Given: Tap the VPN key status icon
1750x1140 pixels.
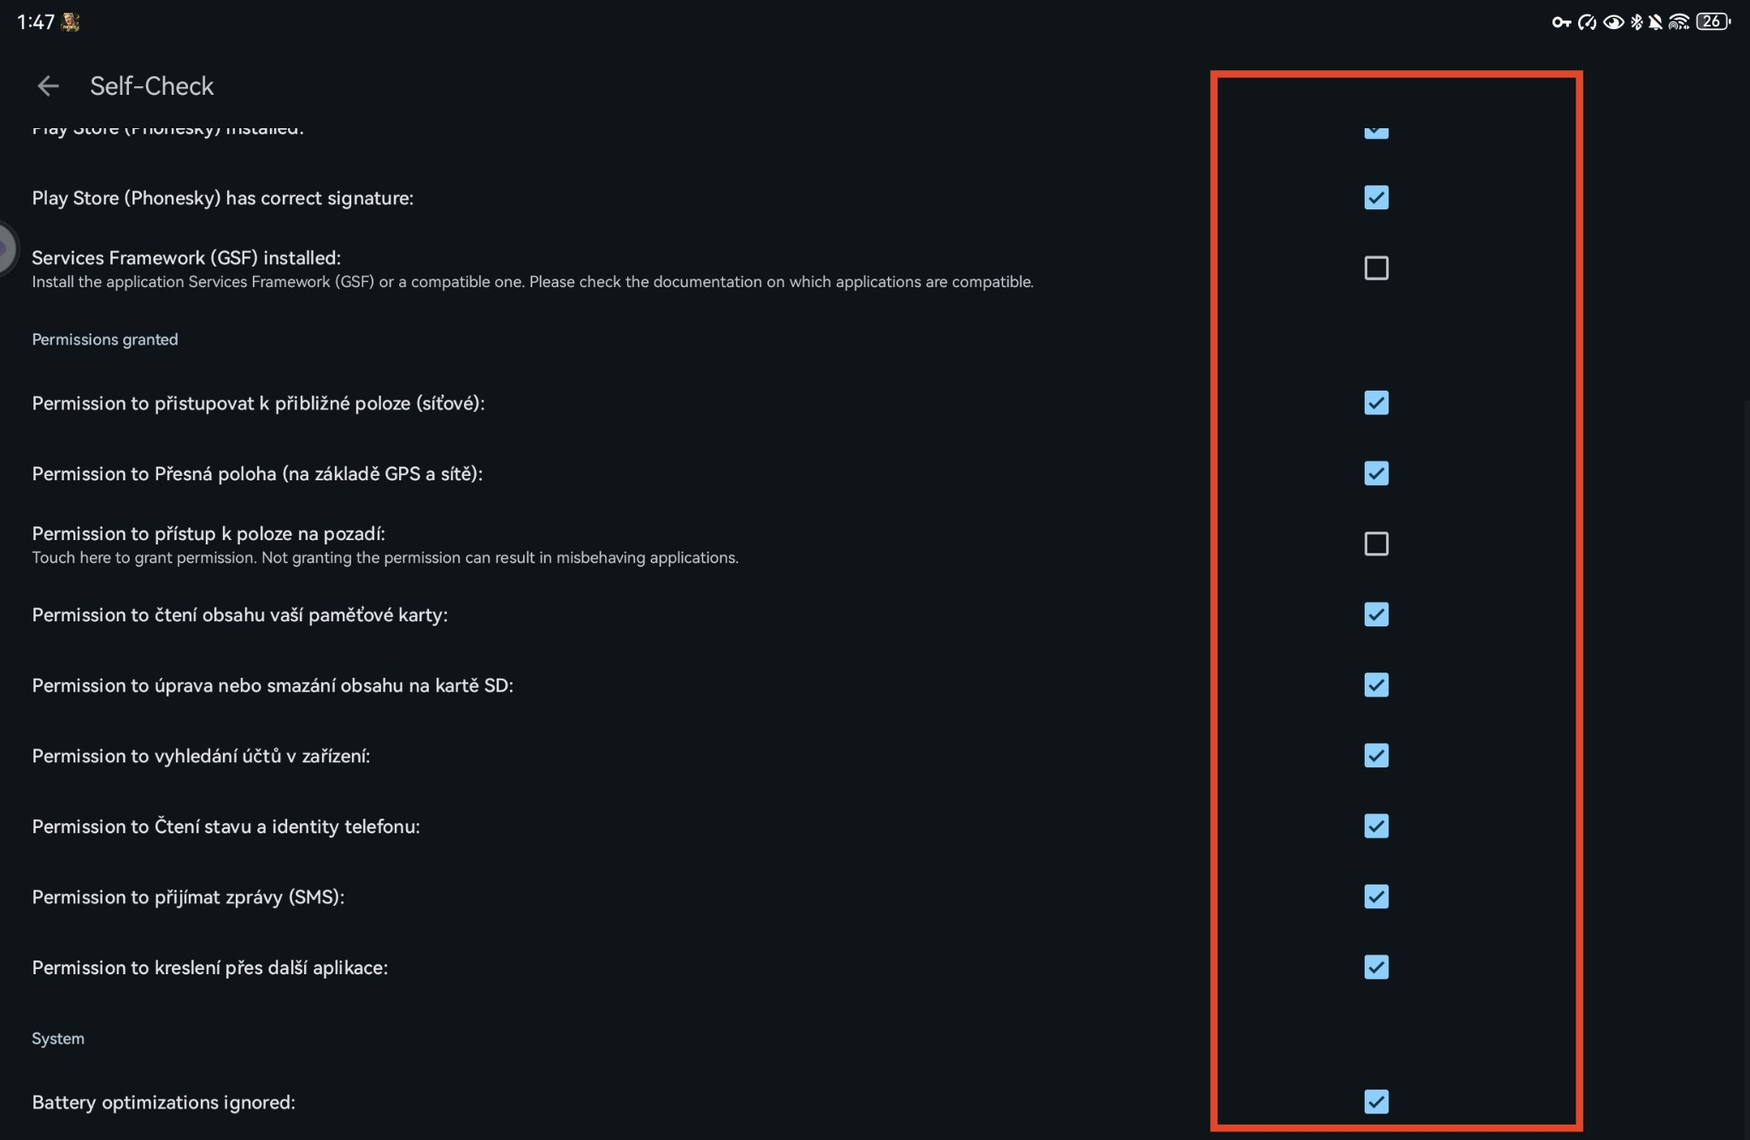Looking at the screenshot, I should pos(1561,22).
